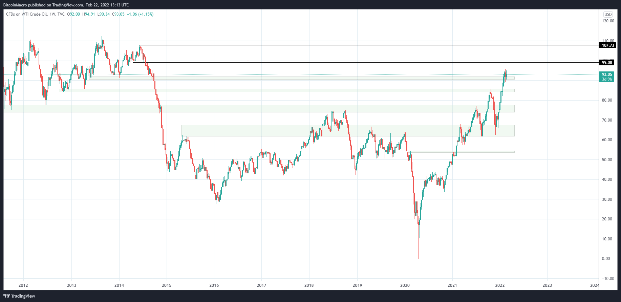
Task: Click the 2015 label on time axis
Action: pyautogui.click(x=167, y=285)
